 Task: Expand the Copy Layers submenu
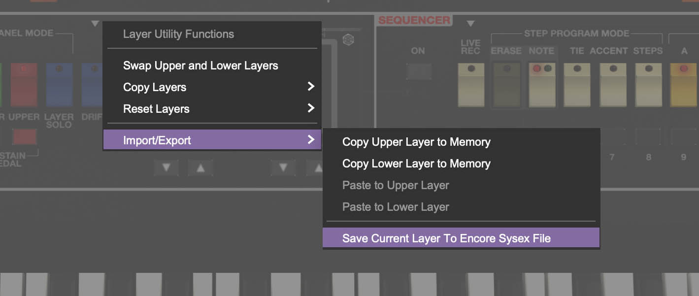(212, 87)
